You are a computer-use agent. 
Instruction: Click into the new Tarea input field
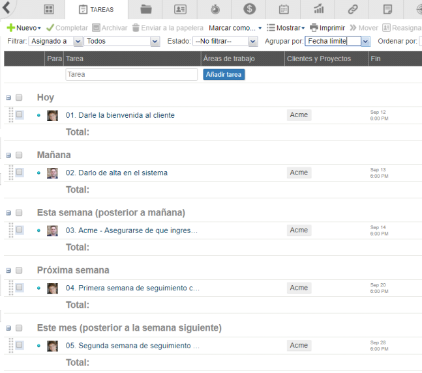point(131,75)
